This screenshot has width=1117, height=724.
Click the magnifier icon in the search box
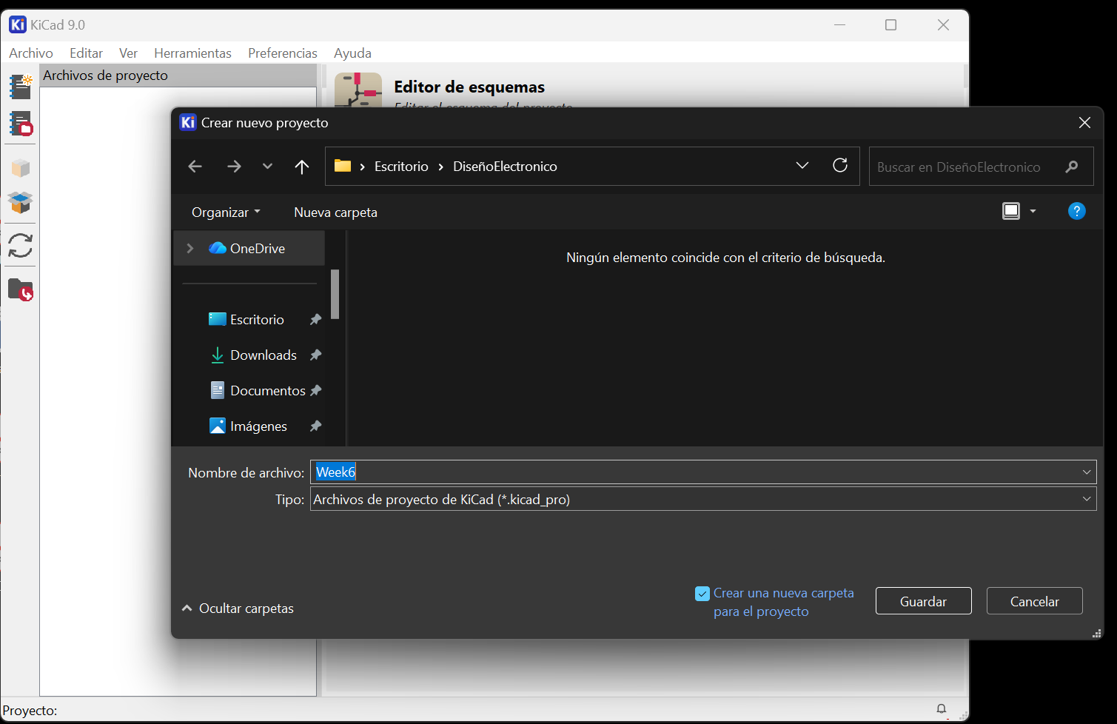1072,167
